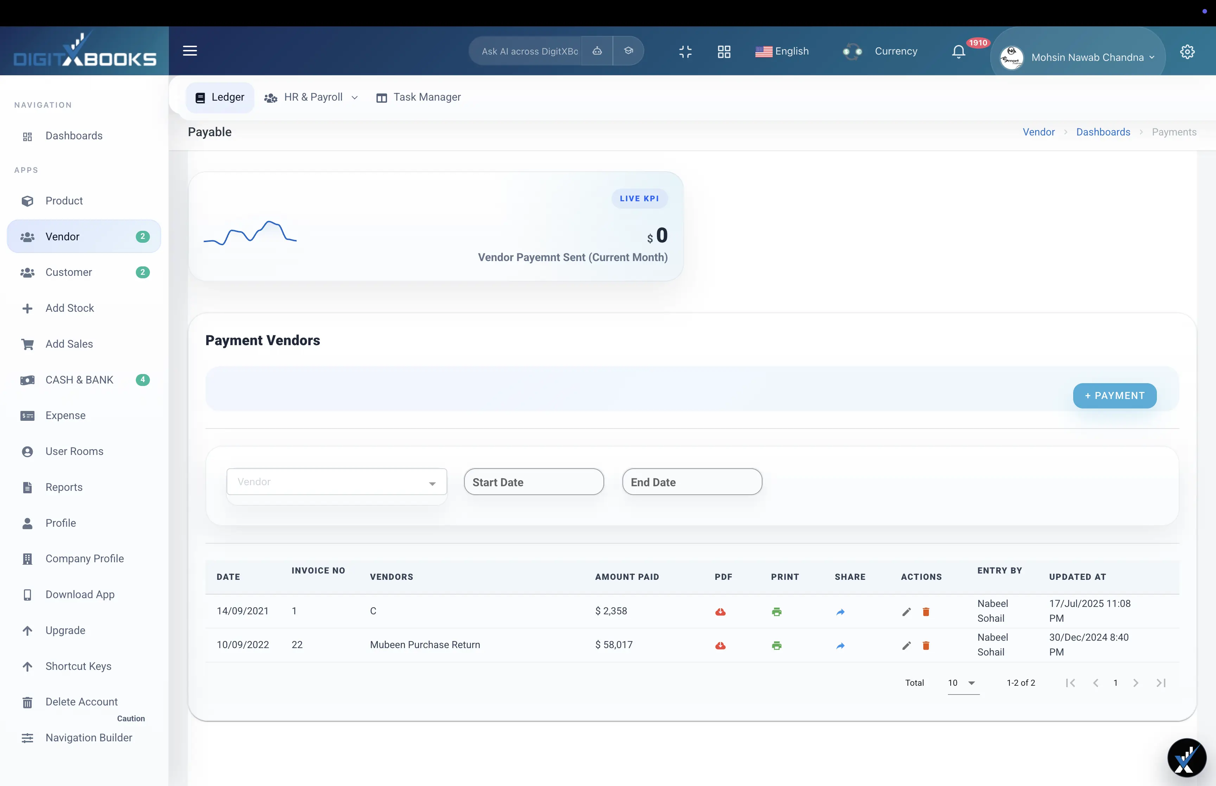Navigate to Dashboards via breadcrumb link
The image size is (1216, 786).
point(1103,132)
